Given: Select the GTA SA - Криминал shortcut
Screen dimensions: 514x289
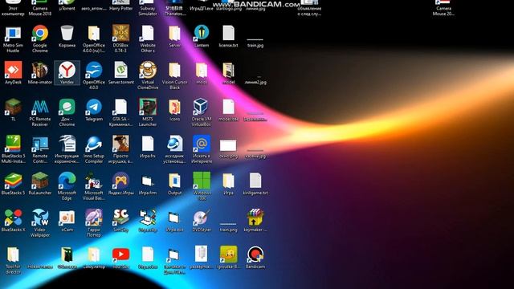Looking at the screenshot, I should click(120, 112).
